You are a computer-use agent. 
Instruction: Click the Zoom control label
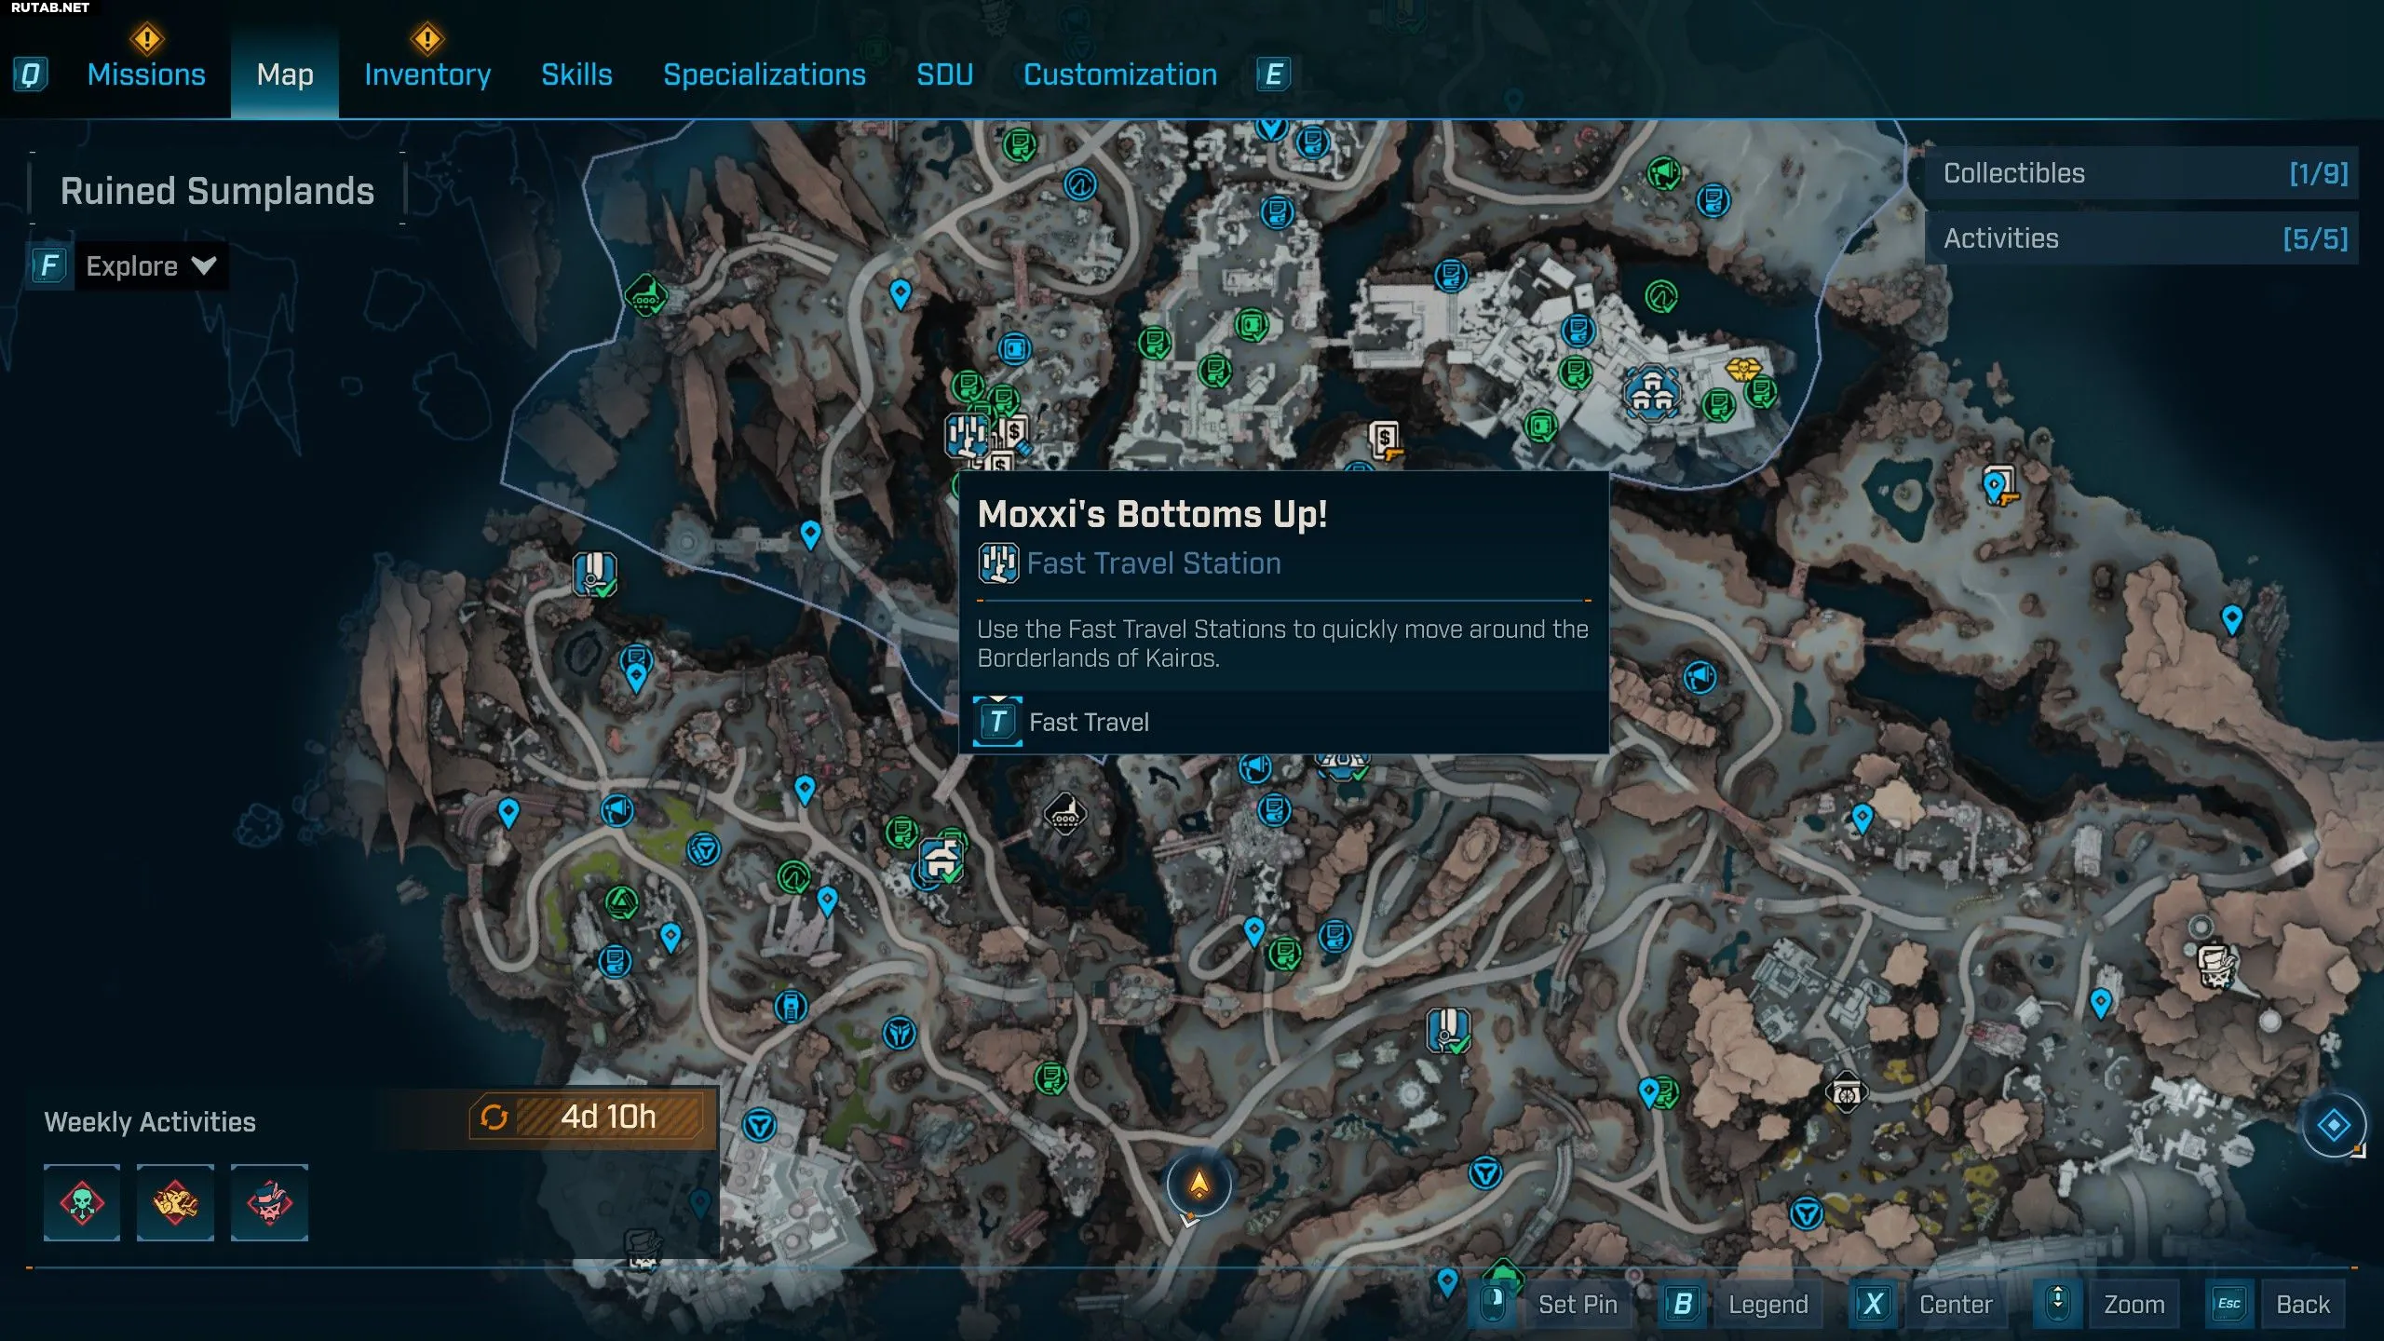pos(2134,1305)
